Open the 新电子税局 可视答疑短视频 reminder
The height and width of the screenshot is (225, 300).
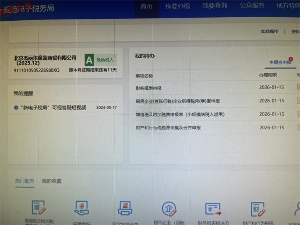tap(52, 108)
